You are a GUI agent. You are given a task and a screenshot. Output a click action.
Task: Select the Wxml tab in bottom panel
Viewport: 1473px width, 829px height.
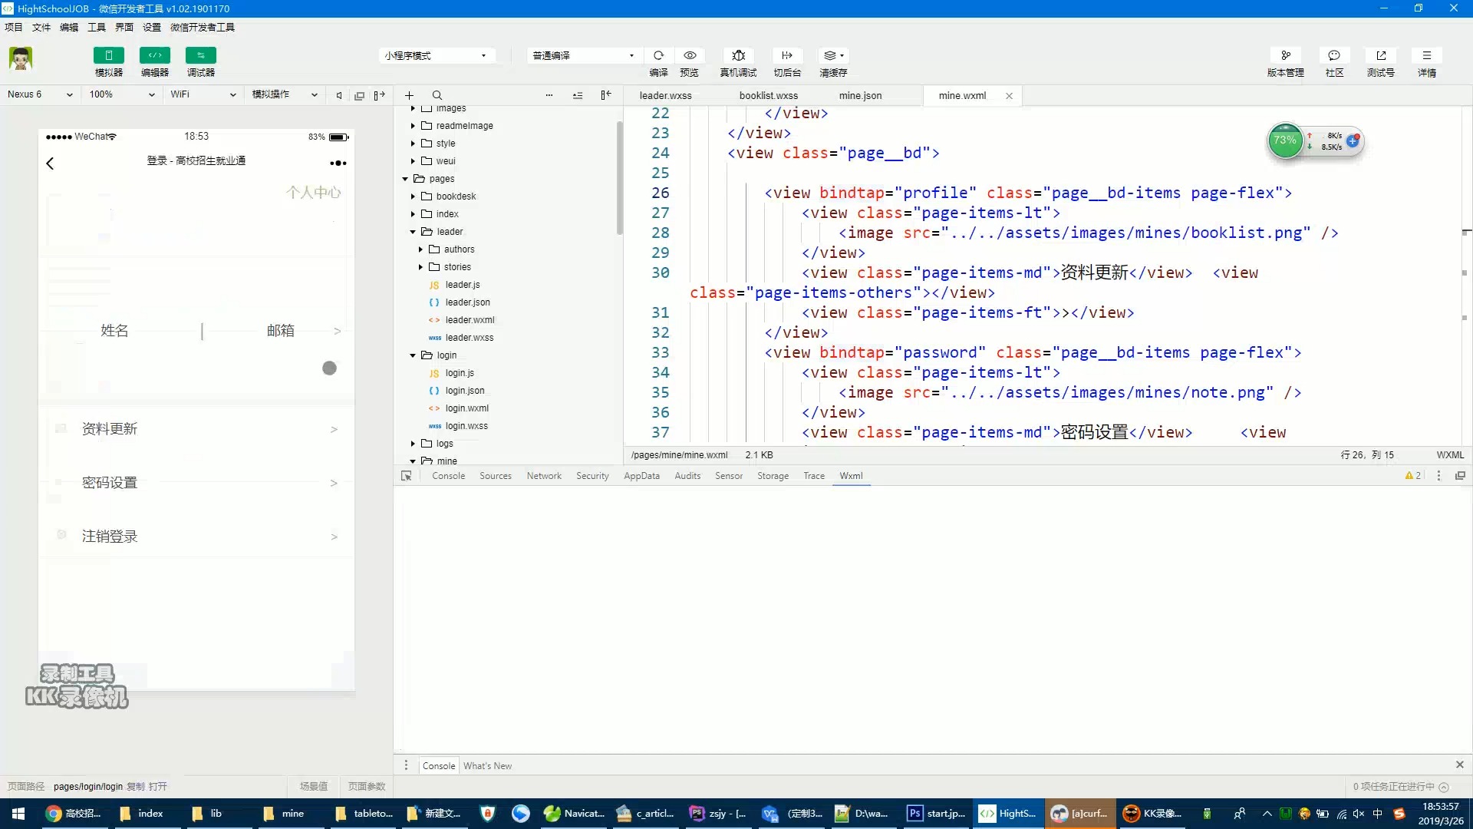(x=851, y=476)
